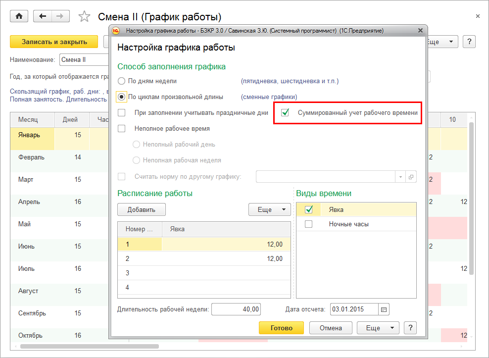The width and height of the screenshot is (489, 358).
Task: Click the open-form icon beside norm schedule field
Action: 411,177
